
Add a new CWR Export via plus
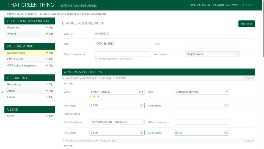[x=50, y=59]
